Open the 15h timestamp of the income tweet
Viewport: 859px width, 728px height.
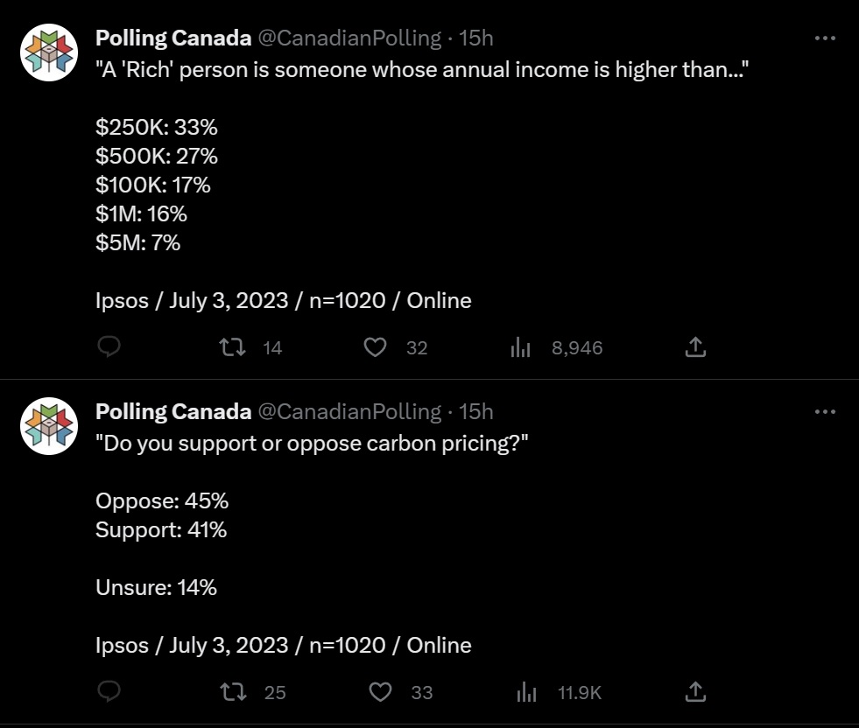pyautogui.click(x=476, y=38)
